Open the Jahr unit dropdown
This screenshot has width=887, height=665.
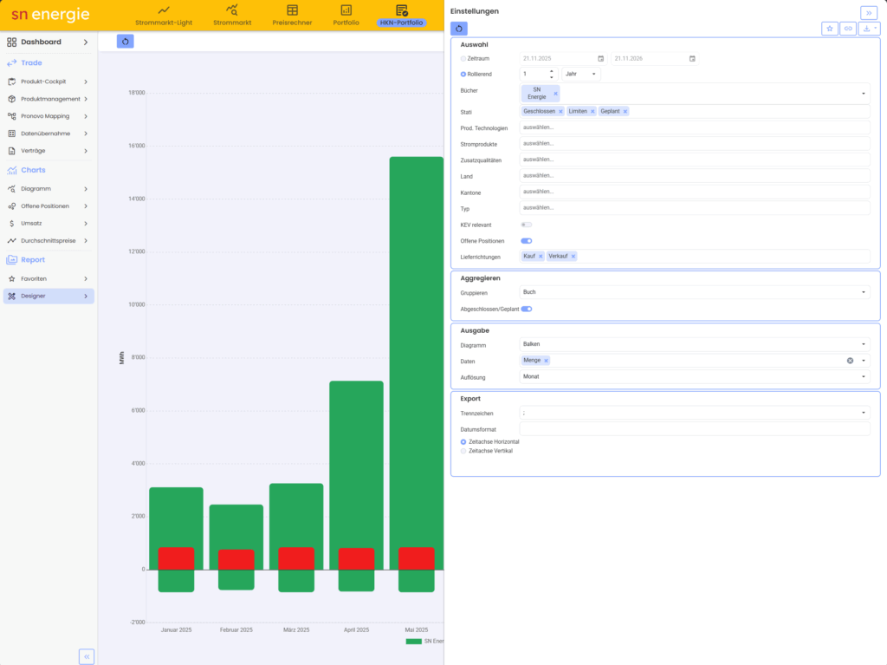coord(581,75)
